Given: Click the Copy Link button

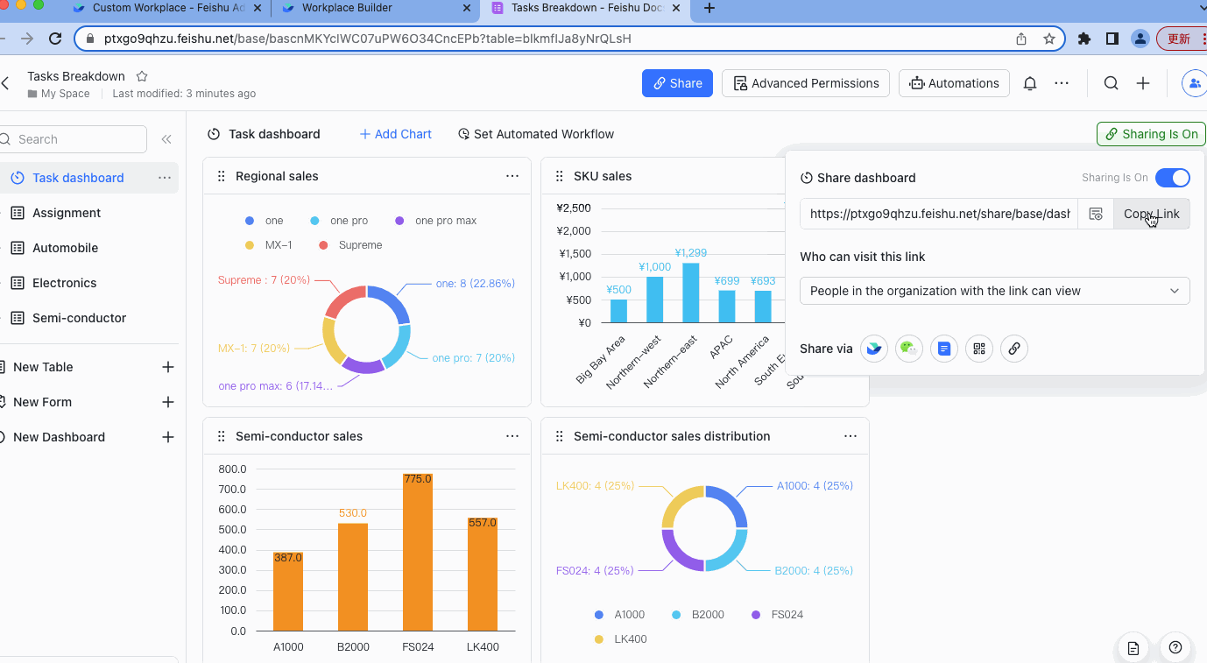Looking at the screenshot, I should pos(1150,213).
